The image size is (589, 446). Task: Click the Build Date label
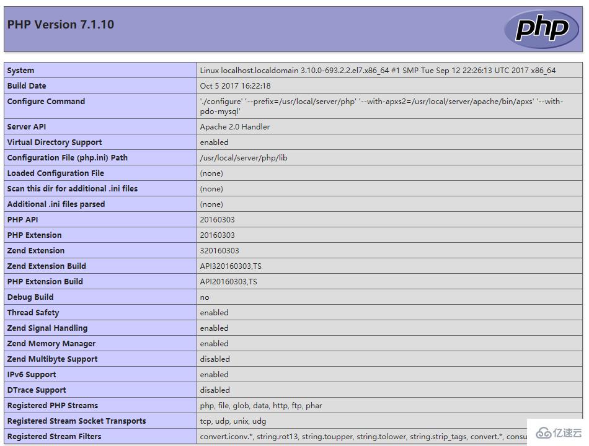click(27, 85)
